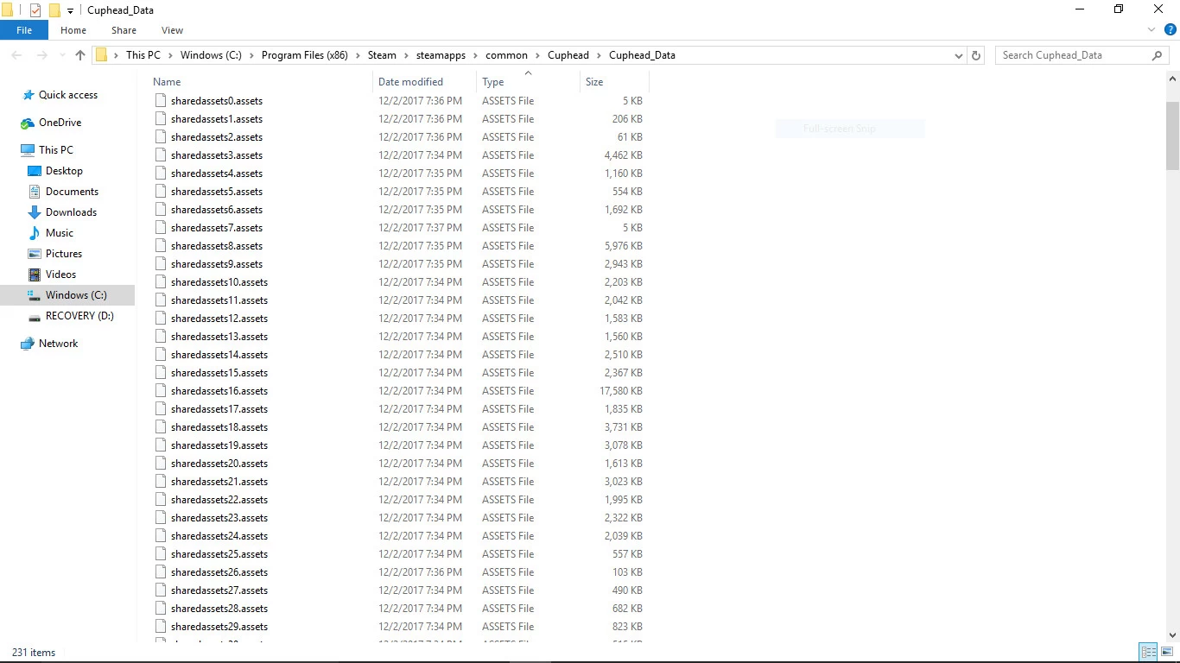Click the Documents icon in sidebar
1180x663 pixels.
(35, 192)
